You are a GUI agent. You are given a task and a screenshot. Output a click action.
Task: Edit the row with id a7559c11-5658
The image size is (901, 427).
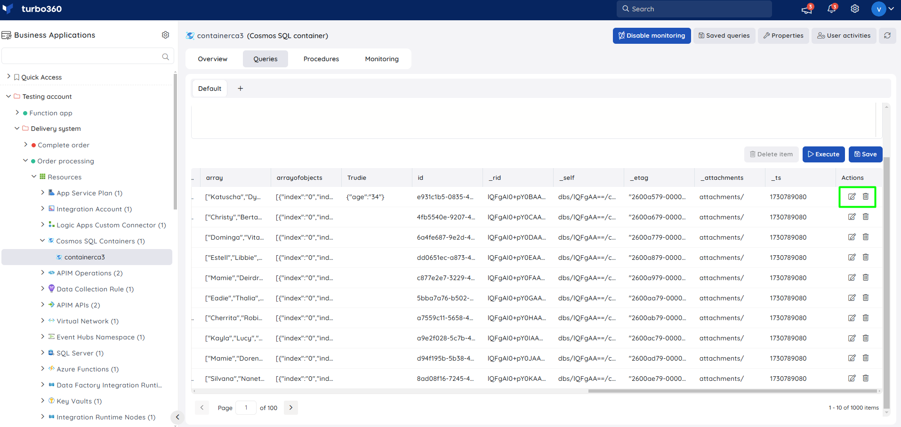pyautogui.click(x=852, y=318)
